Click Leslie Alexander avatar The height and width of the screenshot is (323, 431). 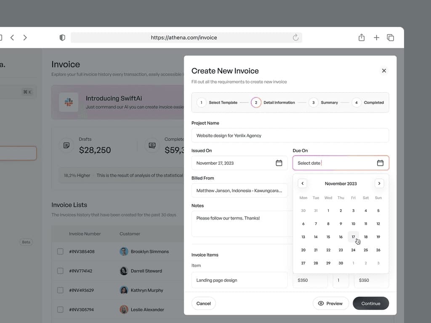pyautogui.click(x=124, y=310)
